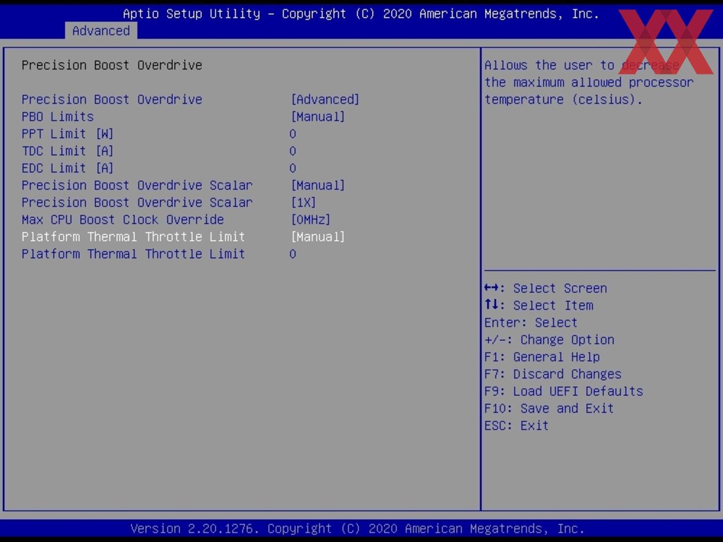Select the TDC Limit [A] value field
Viewport: 723px width, 542px height.
pos(292,151)
